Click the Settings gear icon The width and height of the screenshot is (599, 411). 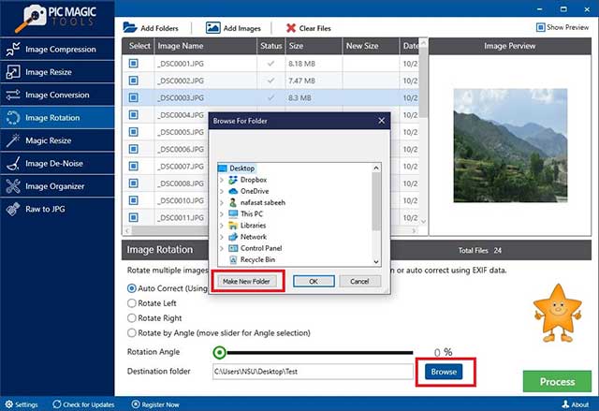[8, 404]
